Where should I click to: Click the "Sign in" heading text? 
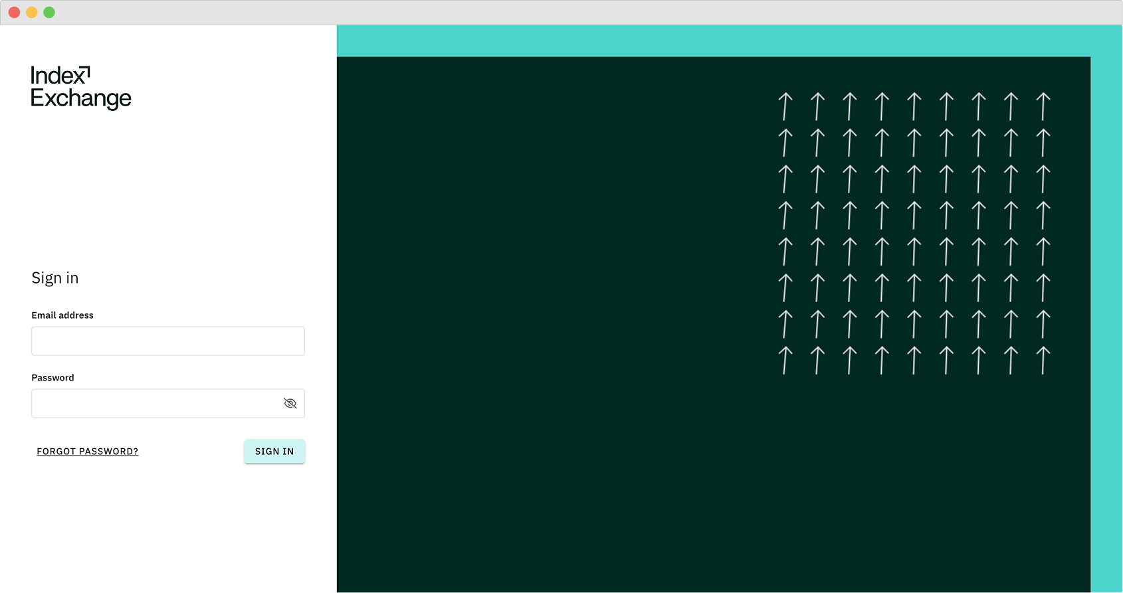[55, 278]
